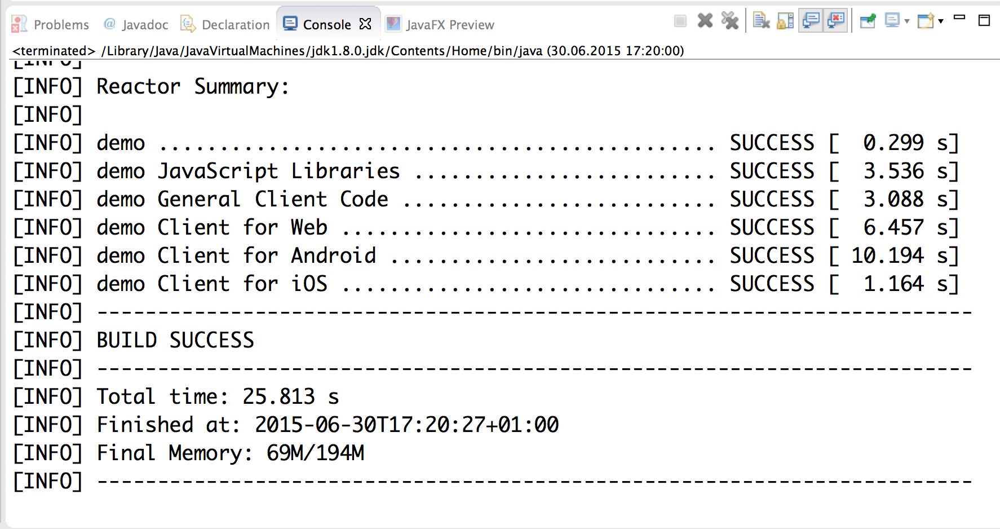Click the BUILD SUCCESS line in the console
This screenshot has height=529, width=1000.
(x=175, y=340)
